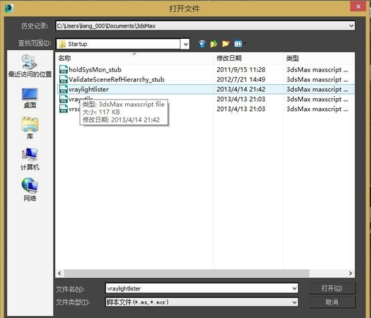Click the scrollbar right arrow
The image size is (371, 318).
pyautogui.click(x=351, y=273)
